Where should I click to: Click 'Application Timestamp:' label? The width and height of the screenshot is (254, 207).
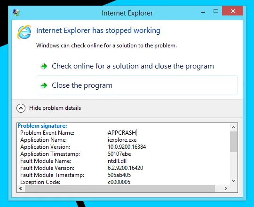click(x=50, y=154)
